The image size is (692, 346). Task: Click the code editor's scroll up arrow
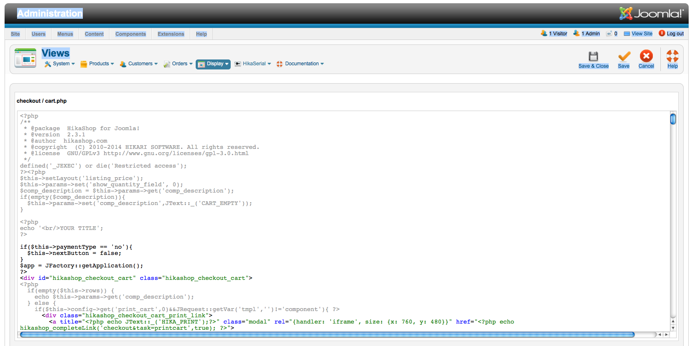[673, 321]
